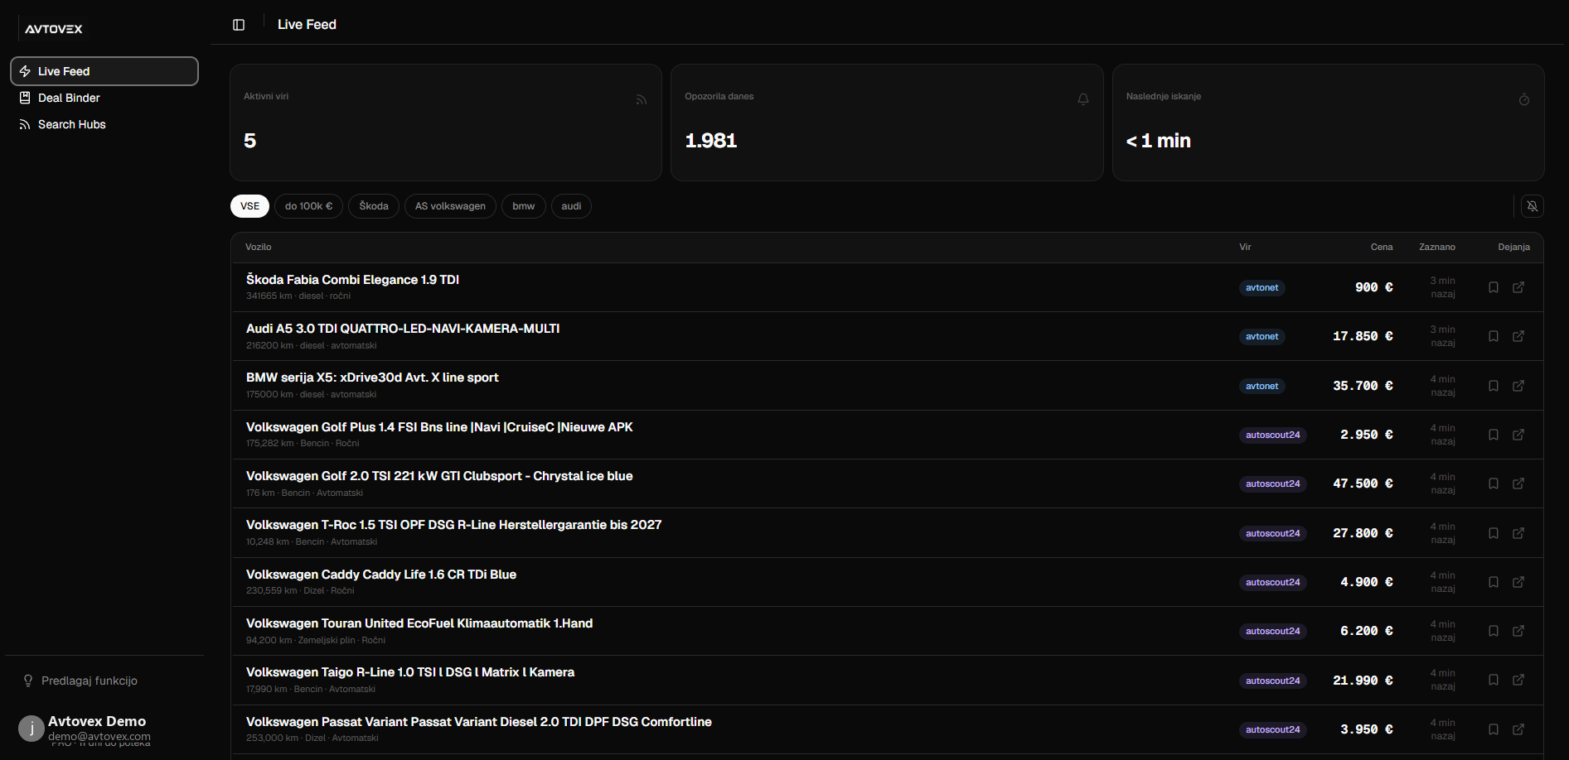Open Volkswagen Taigo R-Line external link

coord(1518,680)
